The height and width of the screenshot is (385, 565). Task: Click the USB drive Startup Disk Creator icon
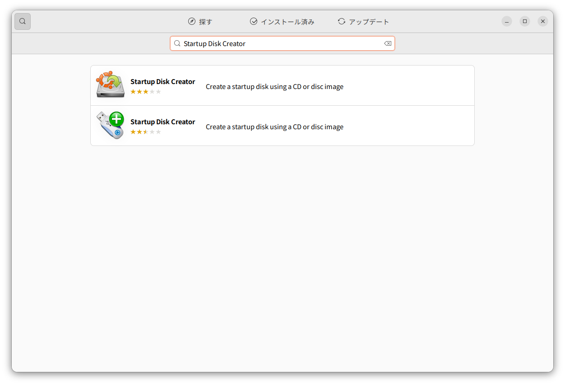(x=110, y=125)
